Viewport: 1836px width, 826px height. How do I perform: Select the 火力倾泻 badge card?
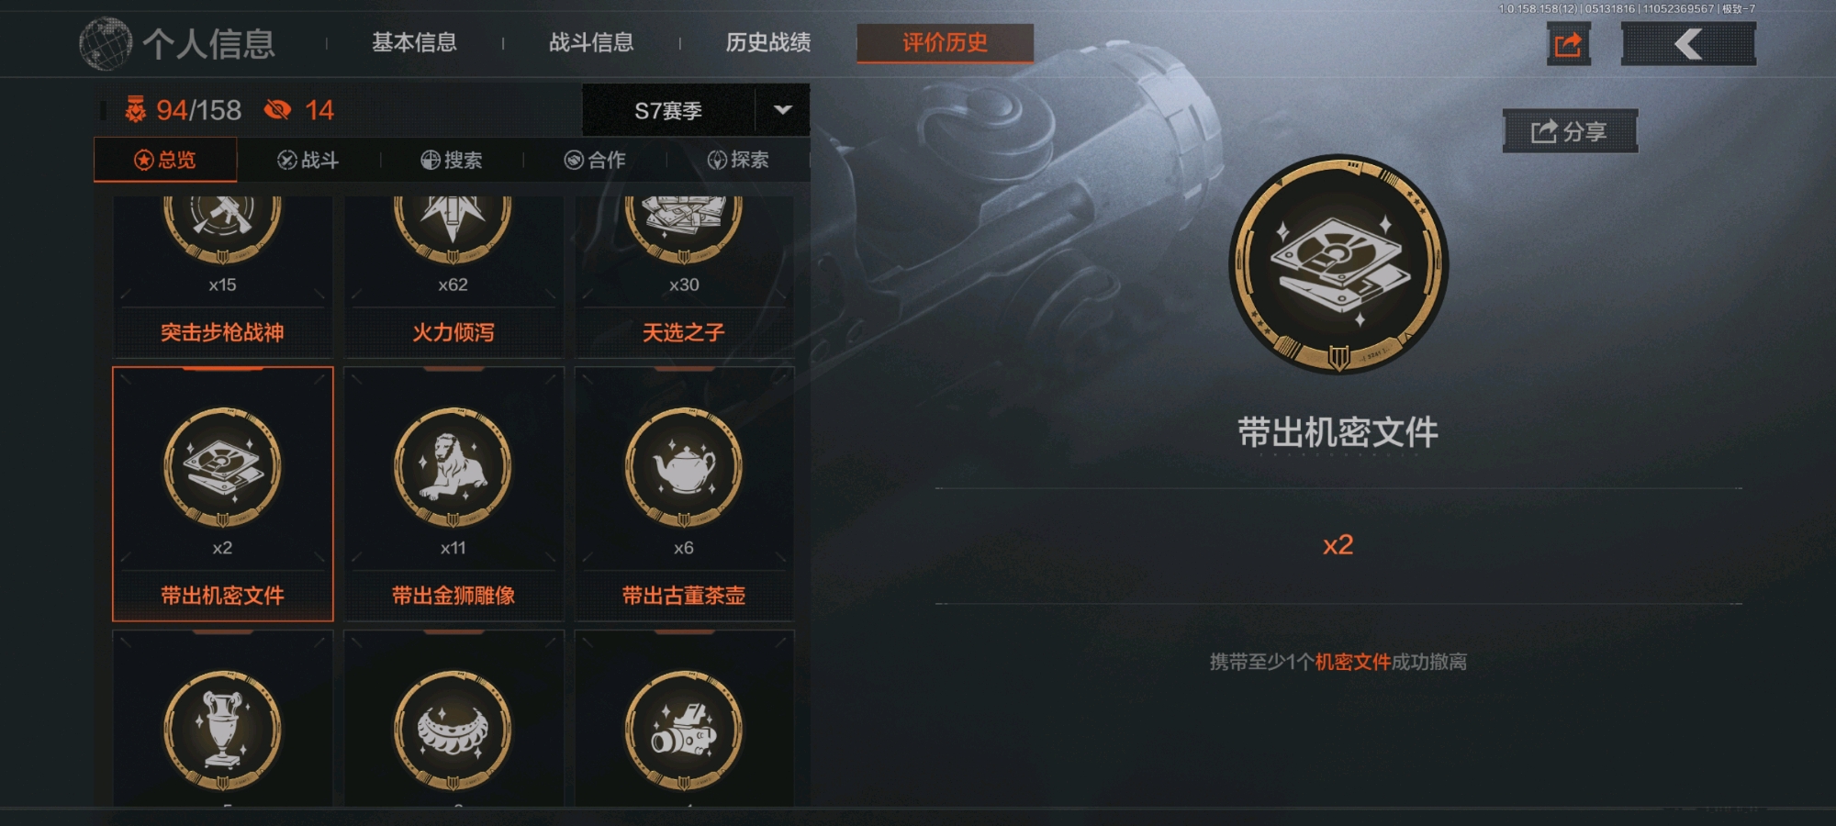coord(453,275)
